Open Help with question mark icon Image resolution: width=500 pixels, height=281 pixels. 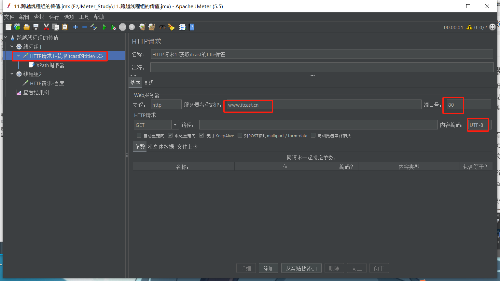[x=191, y=27]
